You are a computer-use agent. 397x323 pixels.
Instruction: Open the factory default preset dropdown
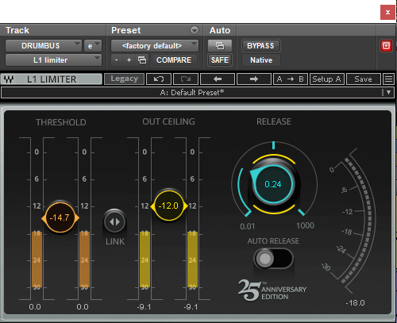155,46
